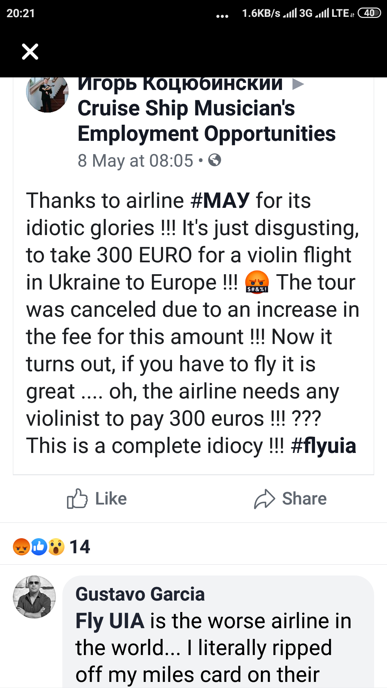Close the post view with X
The width and height of the screenshot is (387, 688).
pos(30,52)
